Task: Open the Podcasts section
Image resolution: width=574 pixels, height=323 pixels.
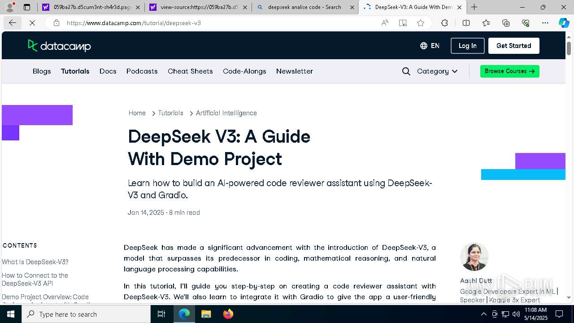Action: (x=142, y=71)
